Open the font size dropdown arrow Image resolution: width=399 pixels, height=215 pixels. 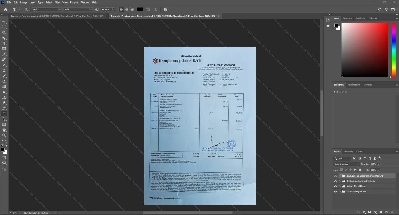point(115,10)
